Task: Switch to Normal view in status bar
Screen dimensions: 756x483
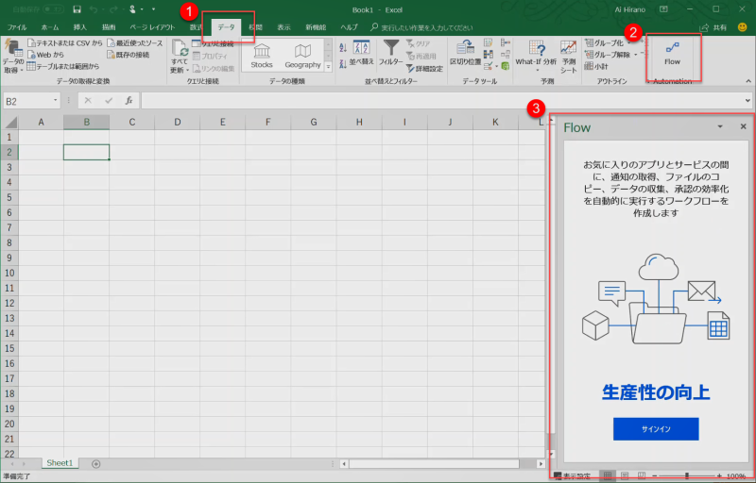Action: click(608, 476)
